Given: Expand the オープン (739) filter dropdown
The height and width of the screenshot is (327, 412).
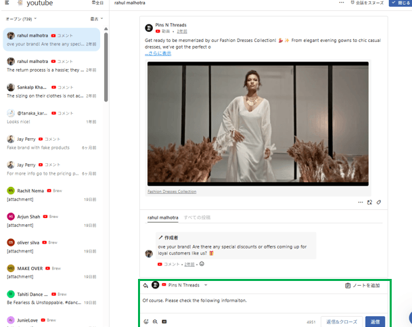Looking at the screenshot, I should pos(22,19).
